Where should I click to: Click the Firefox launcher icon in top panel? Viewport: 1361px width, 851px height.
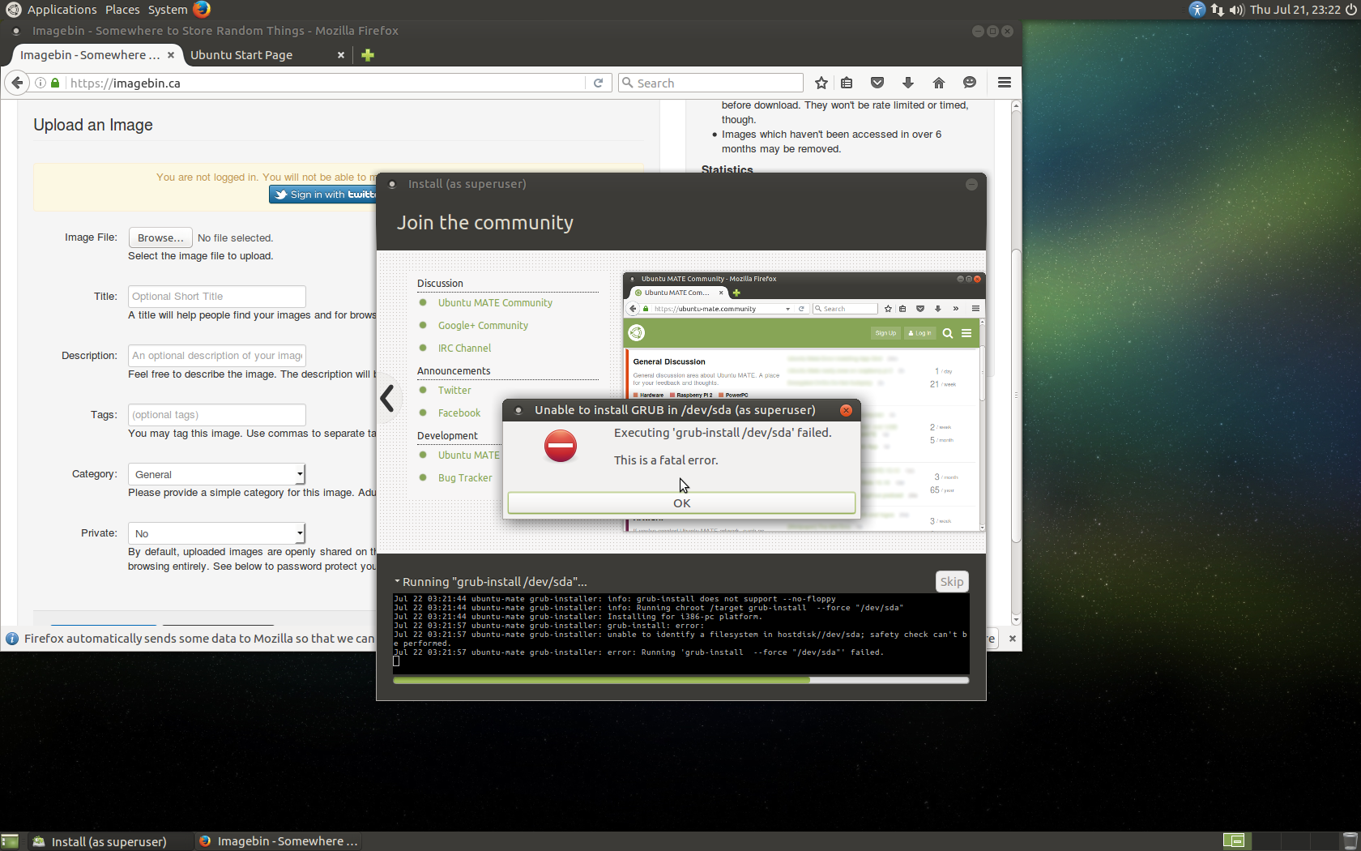point(202,9)
